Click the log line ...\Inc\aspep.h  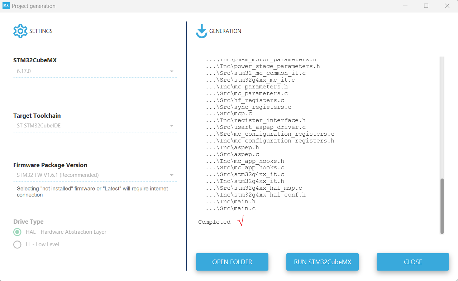233,147
